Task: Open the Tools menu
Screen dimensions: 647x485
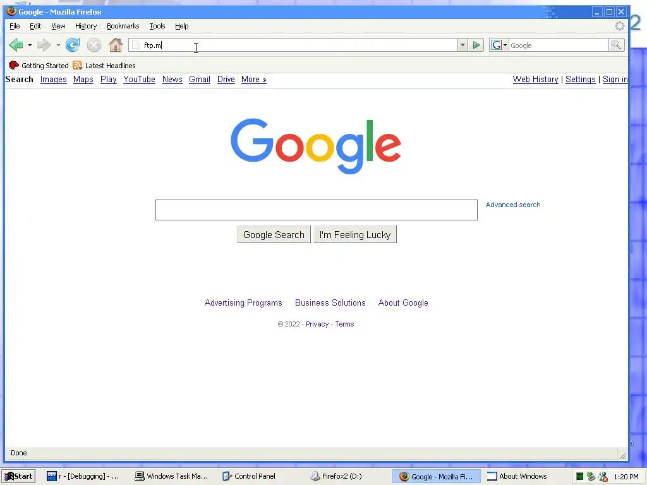Action: tap(157, 26)
